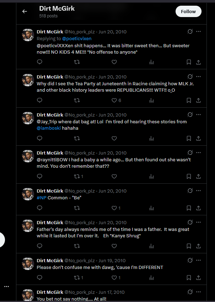Repost the 'Please don't confuse me with dawg' post
215x302 pixels.
(x=77, y=277)
